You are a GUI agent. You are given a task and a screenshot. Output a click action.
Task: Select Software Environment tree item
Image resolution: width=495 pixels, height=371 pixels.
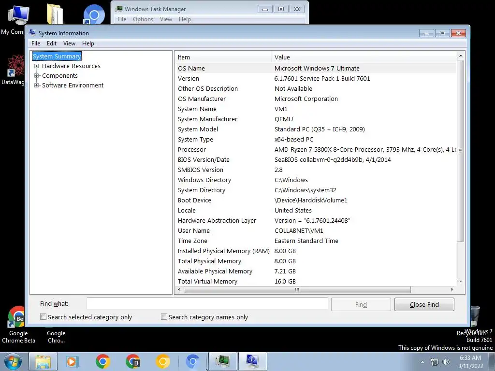tap(73, 85)
